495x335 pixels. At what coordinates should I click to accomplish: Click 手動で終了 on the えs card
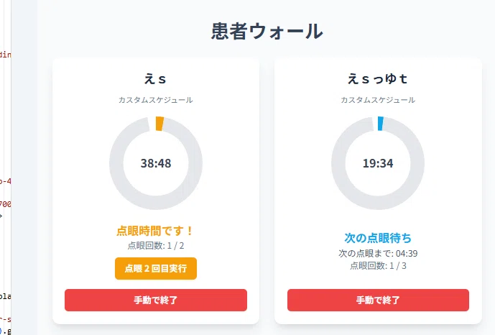click(156, 300)
